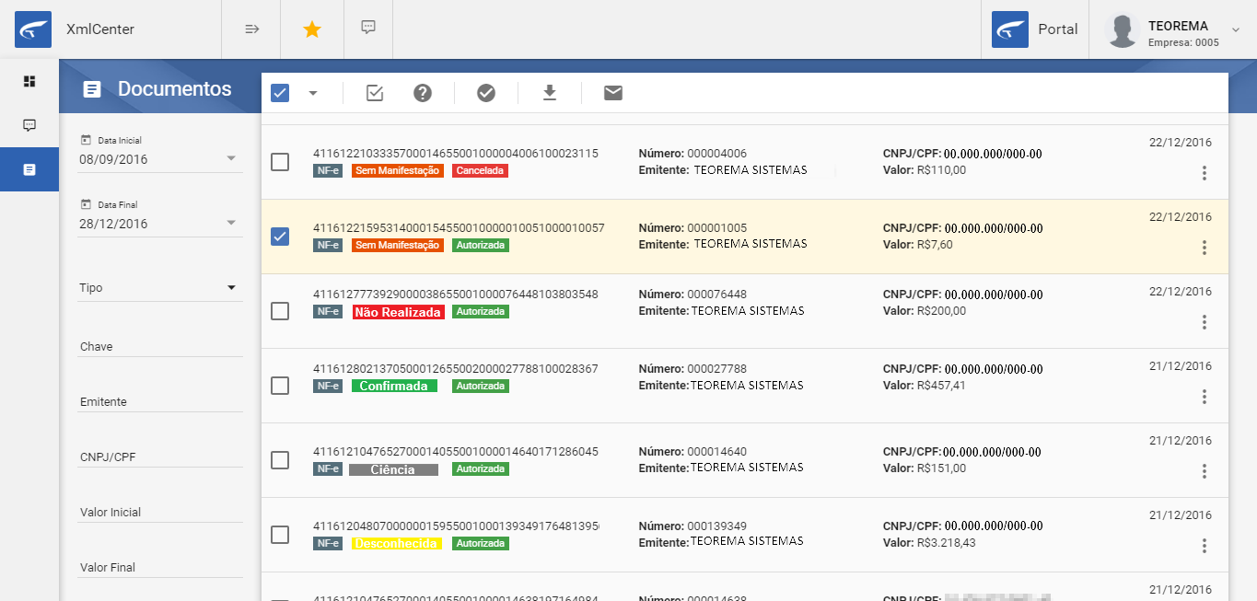This screenshot has width=1257, height=601.
Task: Click the Portal logo icon
Action: click(1010, 29)
